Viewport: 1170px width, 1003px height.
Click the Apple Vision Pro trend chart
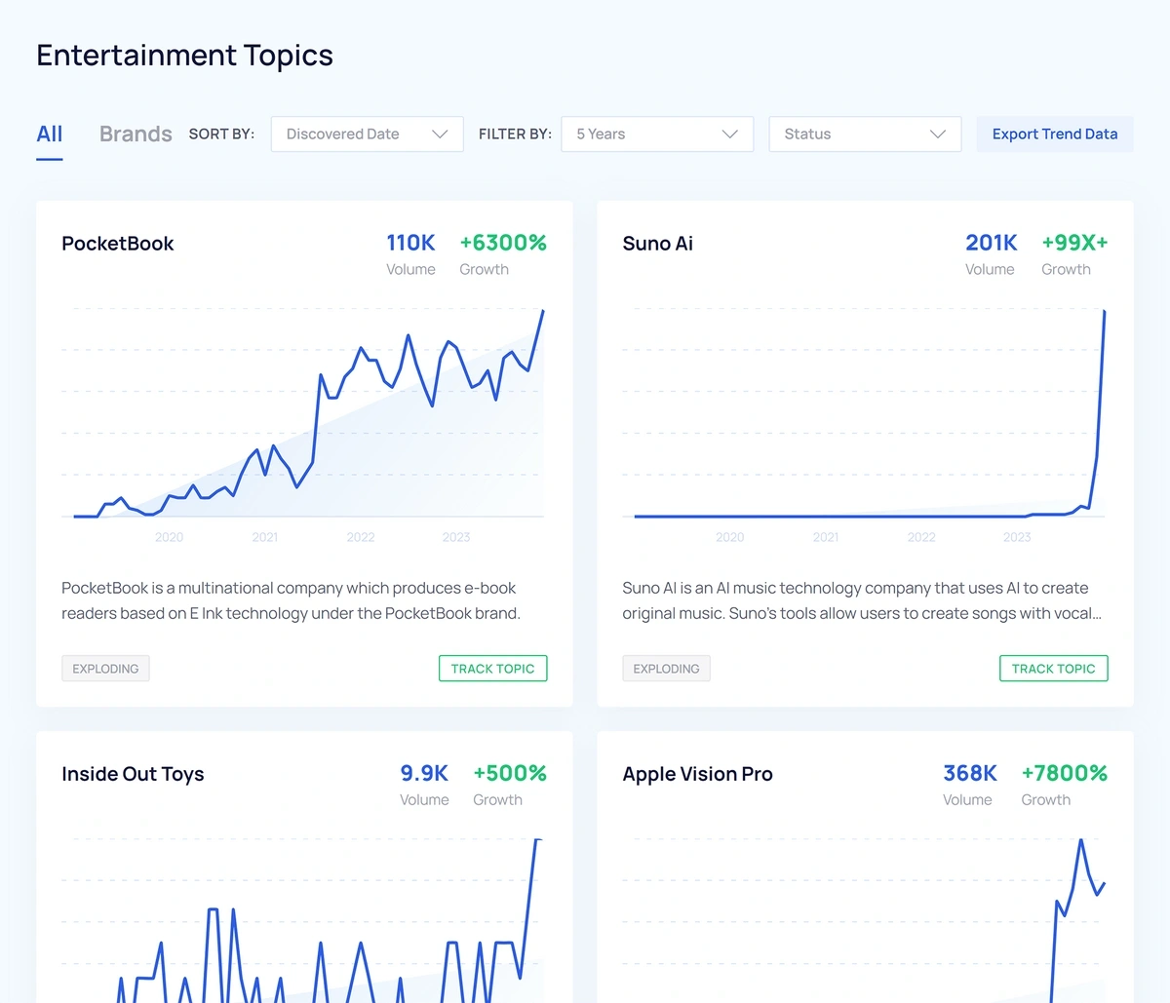tap(865, 919)
